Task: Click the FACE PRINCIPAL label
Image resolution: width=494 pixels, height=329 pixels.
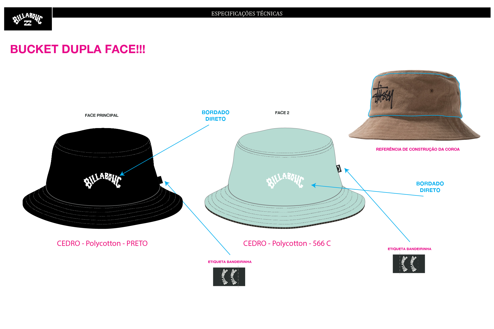Action: coord(102,115)
